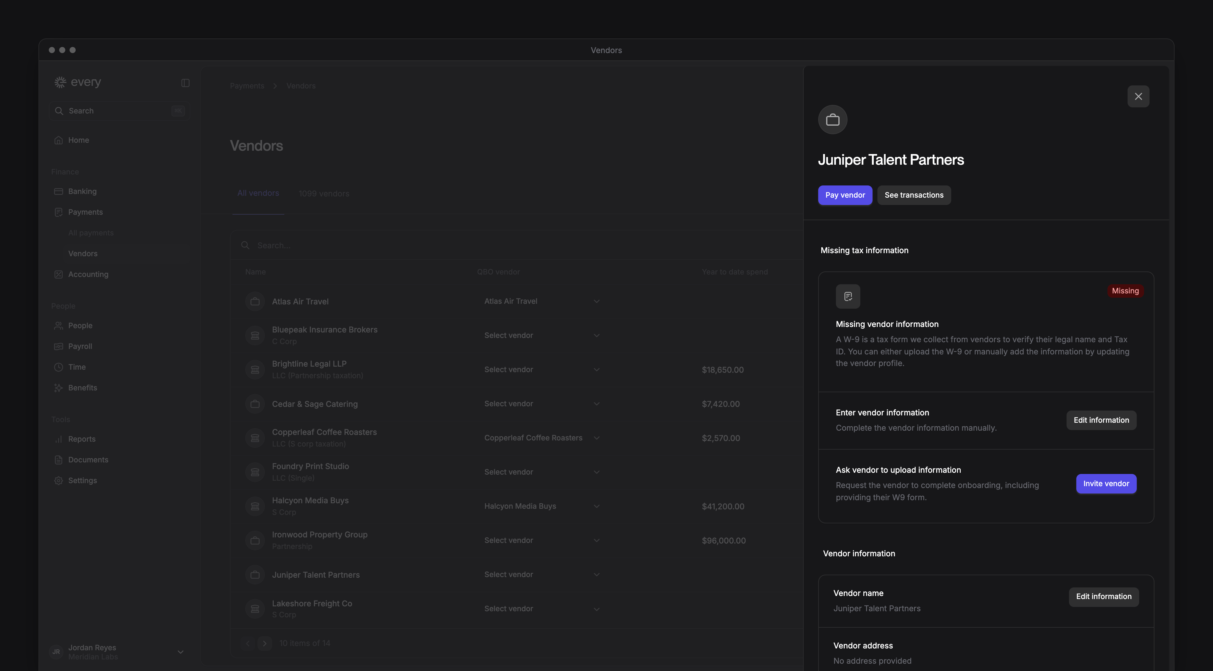Click the Payments breadcrumb link
The width and height of the screenshot is (1213, 671).
point(247,86)
